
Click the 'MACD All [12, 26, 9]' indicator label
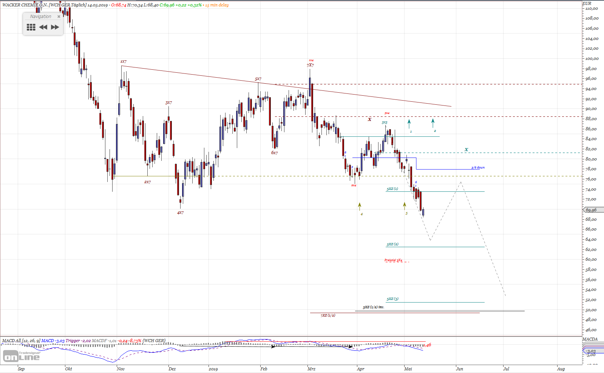(21, 341)
